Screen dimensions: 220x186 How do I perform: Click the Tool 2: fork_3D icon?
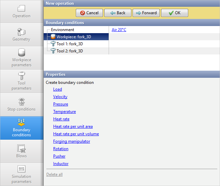coord(53,51)
